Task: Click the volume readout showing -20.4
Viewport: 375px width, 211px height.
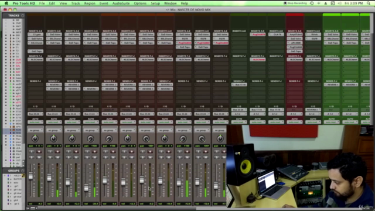Action: tap(91, 203)
